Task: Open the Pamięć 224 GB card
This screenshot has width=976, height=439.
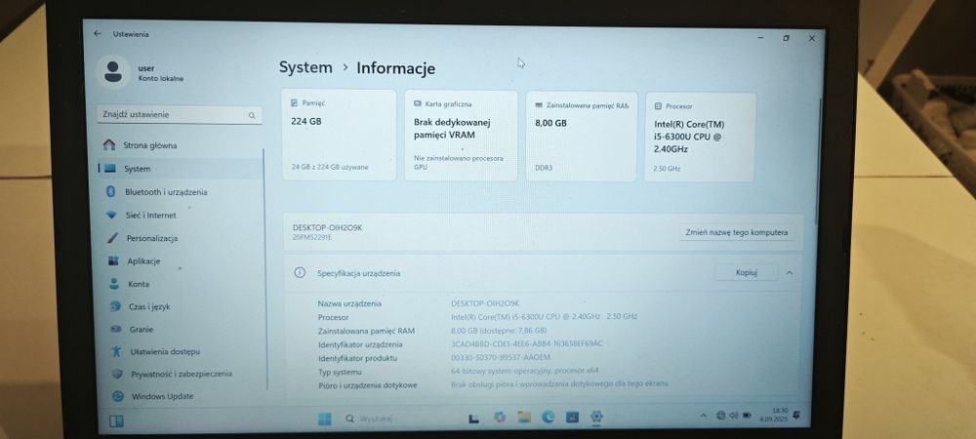Action: [x=339, y=135]
